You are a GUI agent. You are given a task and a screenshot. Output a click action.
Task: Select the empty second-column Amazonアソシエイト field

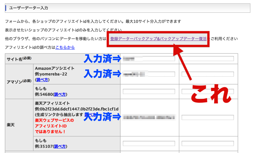208,74
